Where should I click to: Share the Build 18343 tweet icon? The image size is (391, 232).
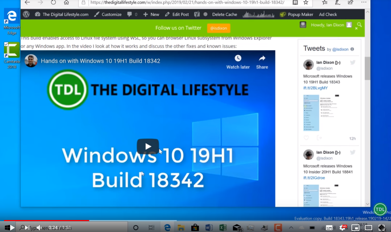[x=319, y=138]
